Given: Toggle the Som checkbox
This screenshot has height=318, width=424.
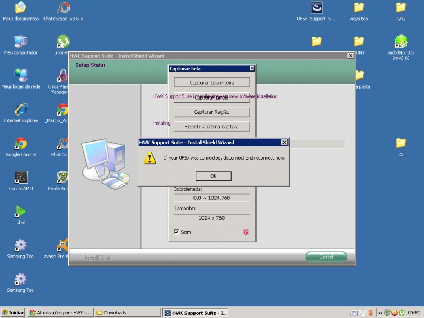Looking at the screenshot, I should coord(176,232).
